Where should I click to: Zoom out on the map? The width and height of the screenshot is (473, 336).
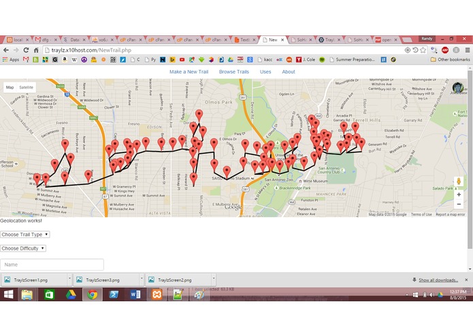459,204
